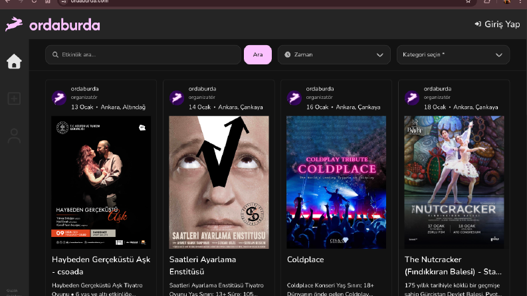The height and width of the screenshot is (296, 527).
Task: Open the sidebar profile person icon
Action: coord(14,136)
